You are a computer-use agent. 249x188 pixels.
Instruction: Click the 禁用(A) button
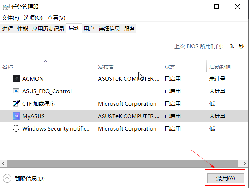click(x=226, y=178)
